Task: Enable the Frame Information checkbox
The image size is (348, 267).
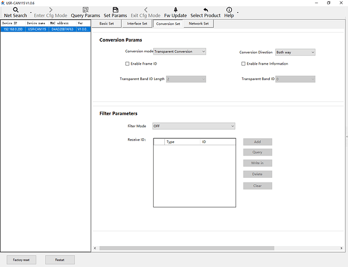Action: coord(243,64)
